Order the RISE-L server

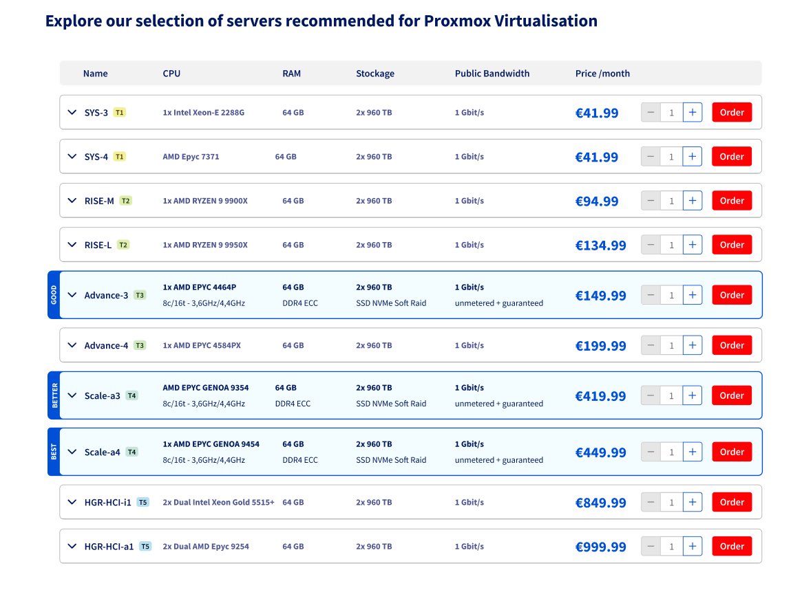coord(732,245)
